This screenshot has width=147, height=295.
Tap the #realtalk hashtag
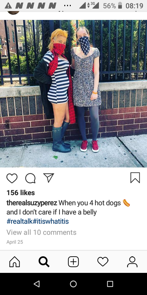[20, 221]
